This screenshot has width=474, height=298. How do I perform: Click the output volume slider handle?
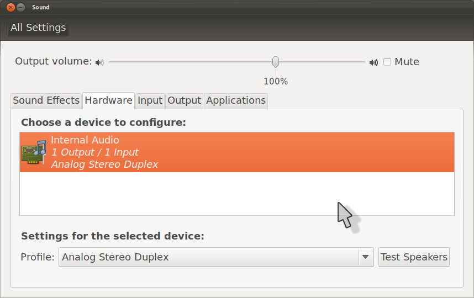coord(275,62)
